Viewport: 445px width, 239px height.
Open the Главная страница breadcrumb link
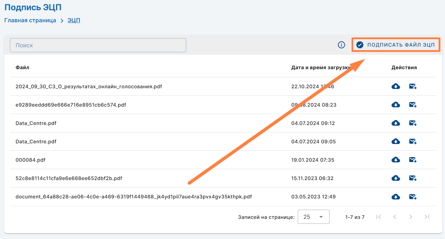click(30, 20)
